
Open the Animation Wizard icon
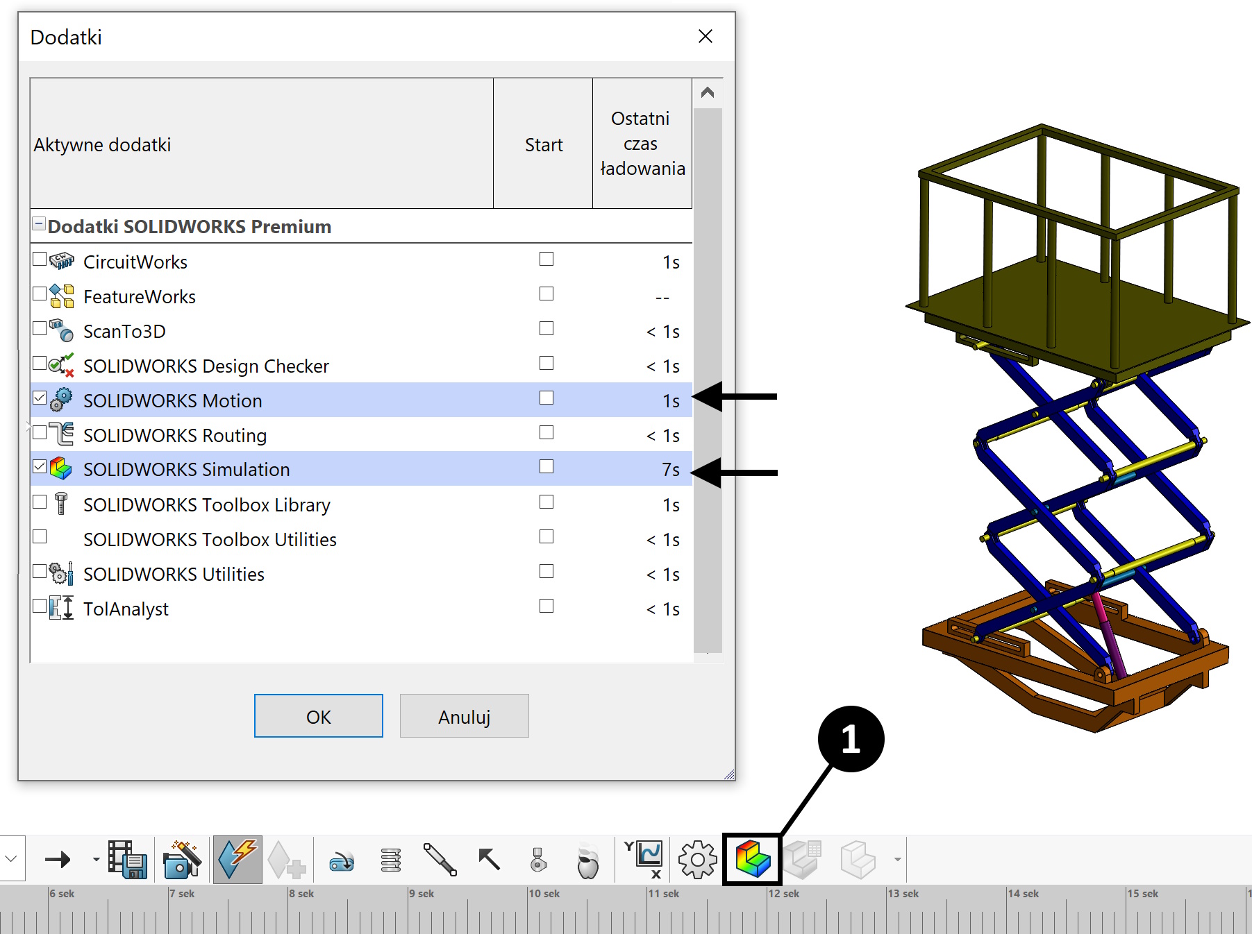[182, 859]
